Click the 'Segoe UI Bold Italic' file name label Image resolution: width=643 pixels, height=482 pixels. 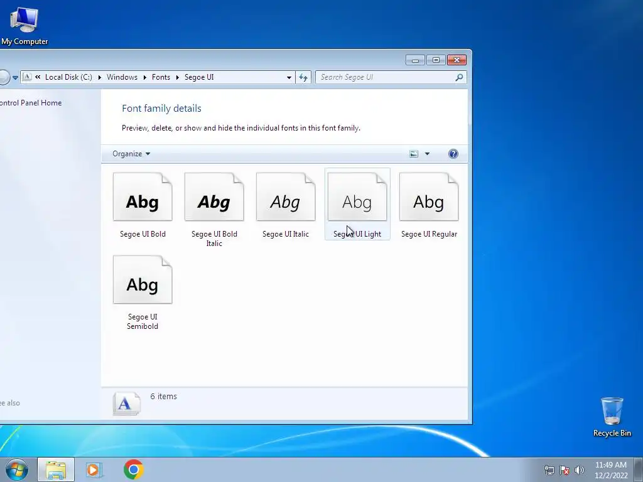[x=214, y=238]
